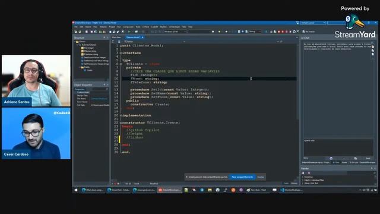Select FId: Integer field in Structure tree
This screenshot has width=380, height=214.
tap(87, 48)
